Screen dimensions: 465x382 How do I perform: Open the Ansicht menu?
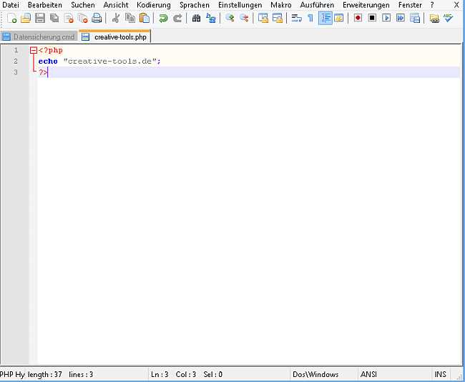(x=116, y=5)
